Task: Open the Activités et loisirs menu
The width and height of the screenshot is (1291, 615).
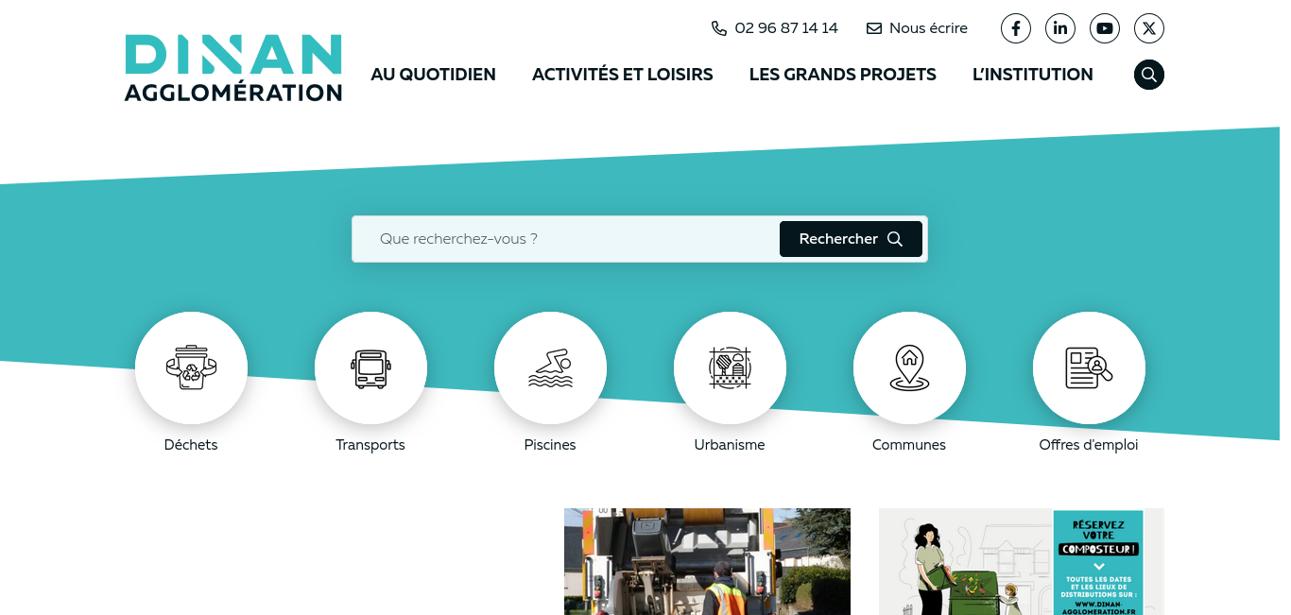Action: [623, 75]
